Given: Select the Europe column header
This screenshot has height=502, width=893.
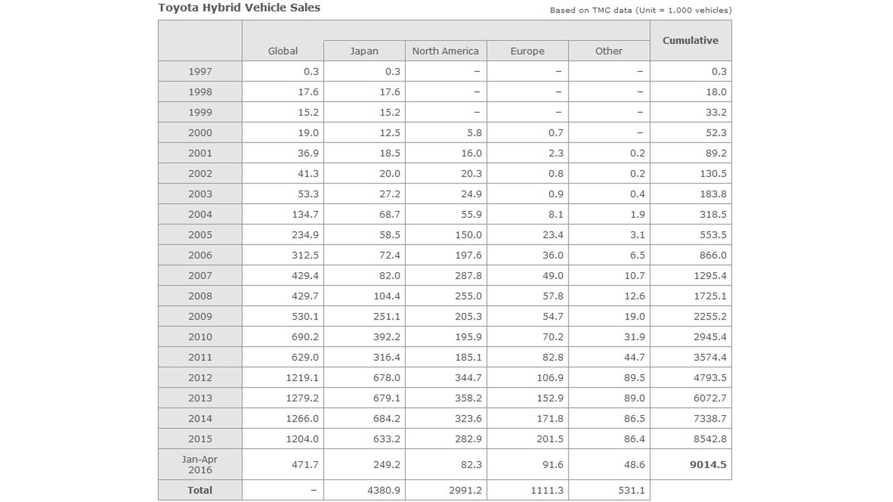Looking at the screenshot, I should (527, 51).
